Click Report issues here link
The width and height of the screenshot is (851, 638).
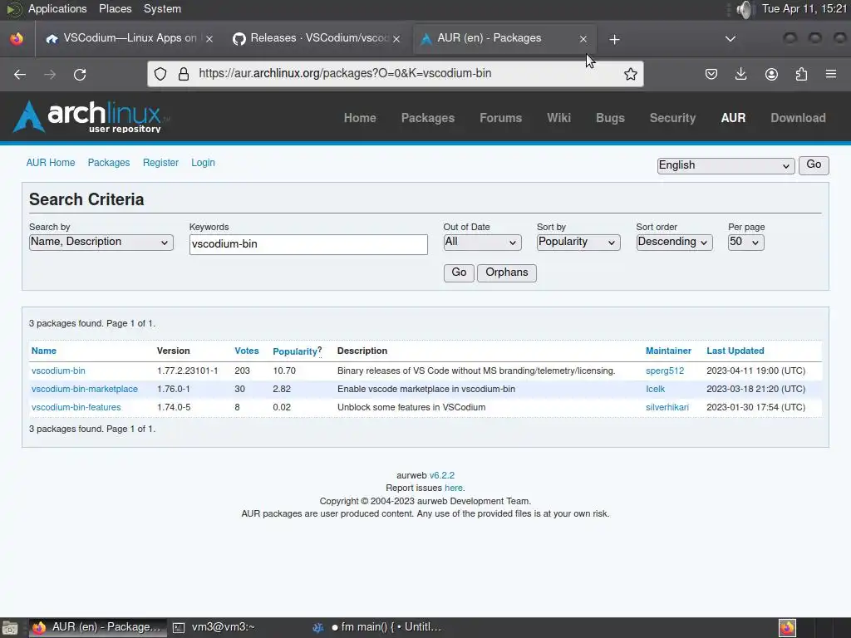pos(453,488)
